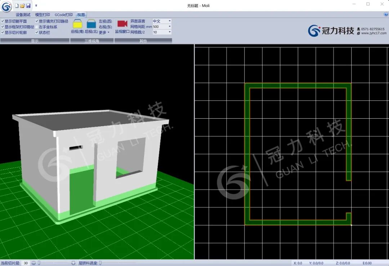Click the 当前切片层 slider track

coord(53,263)
